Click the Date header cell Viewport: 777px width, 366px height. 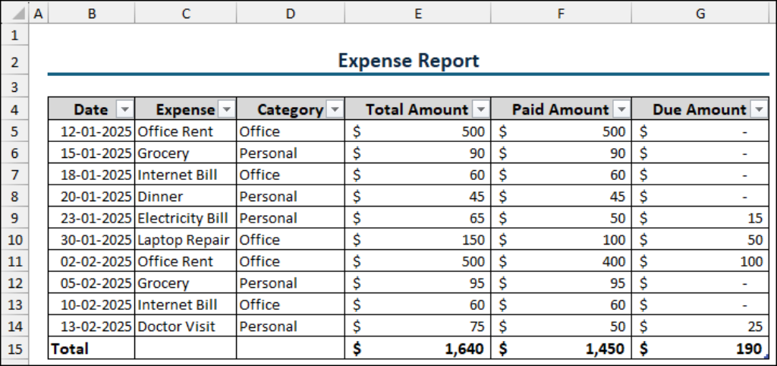tap(91, 109)
